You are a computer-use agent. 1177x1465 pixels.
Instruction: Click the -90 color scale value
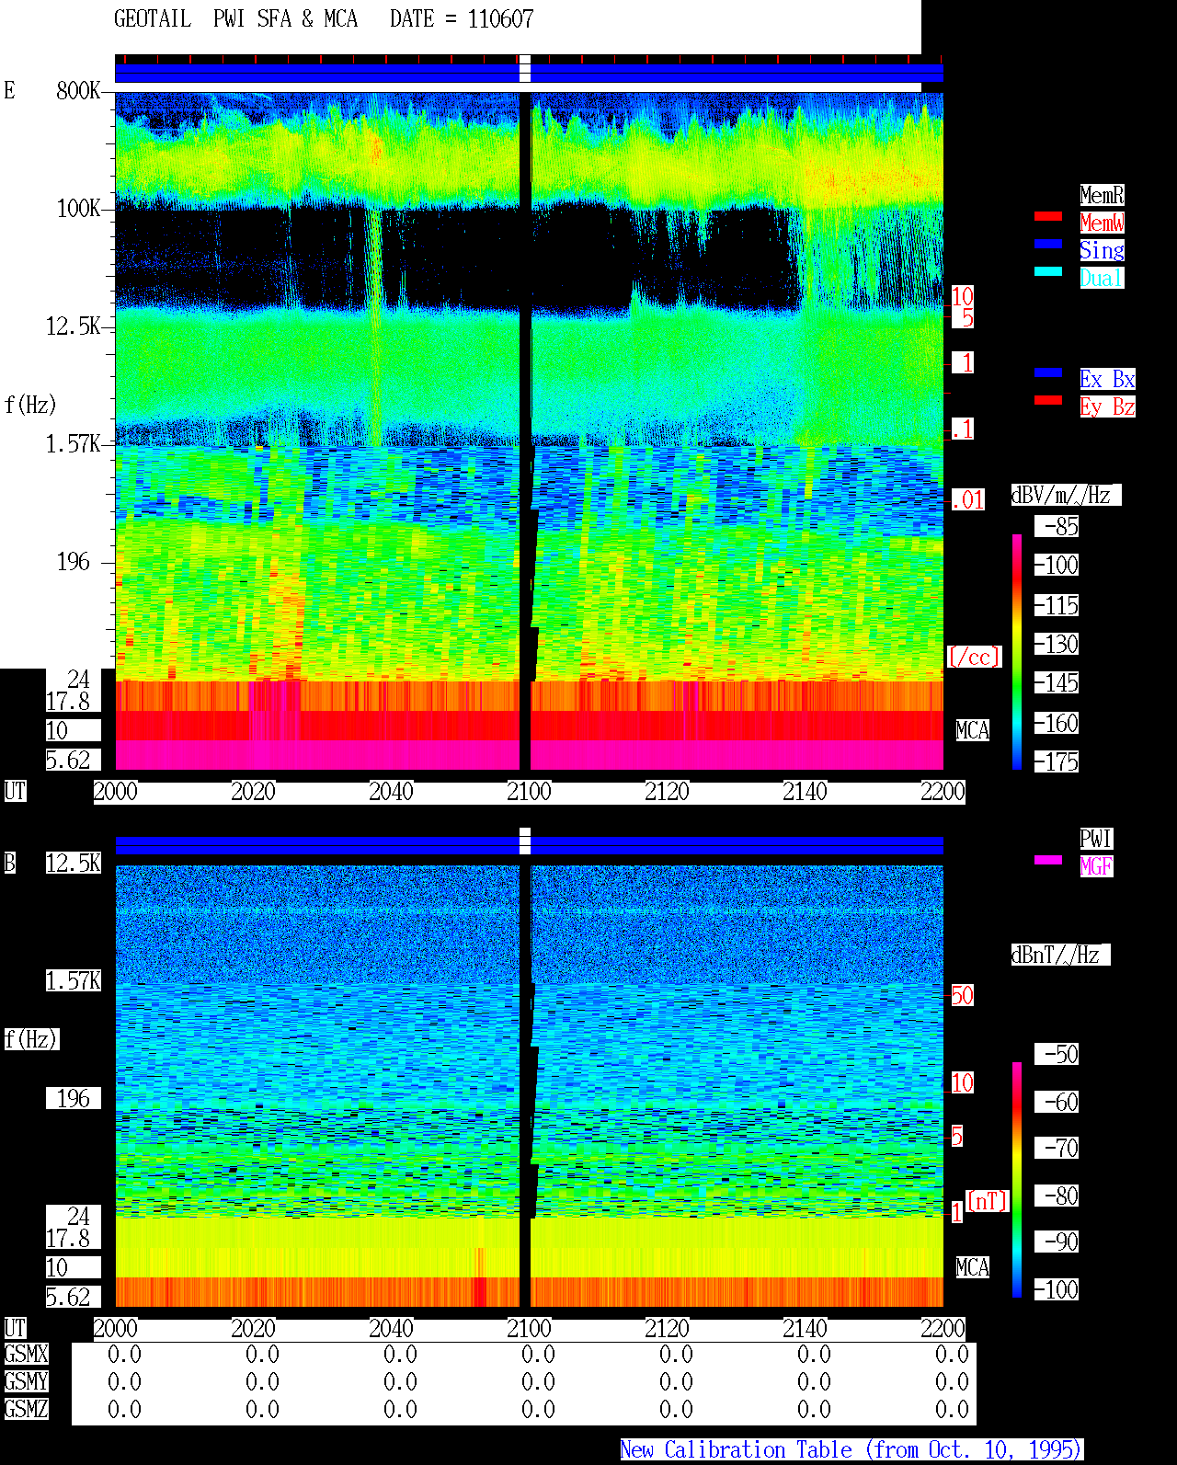(1057, 1242)
